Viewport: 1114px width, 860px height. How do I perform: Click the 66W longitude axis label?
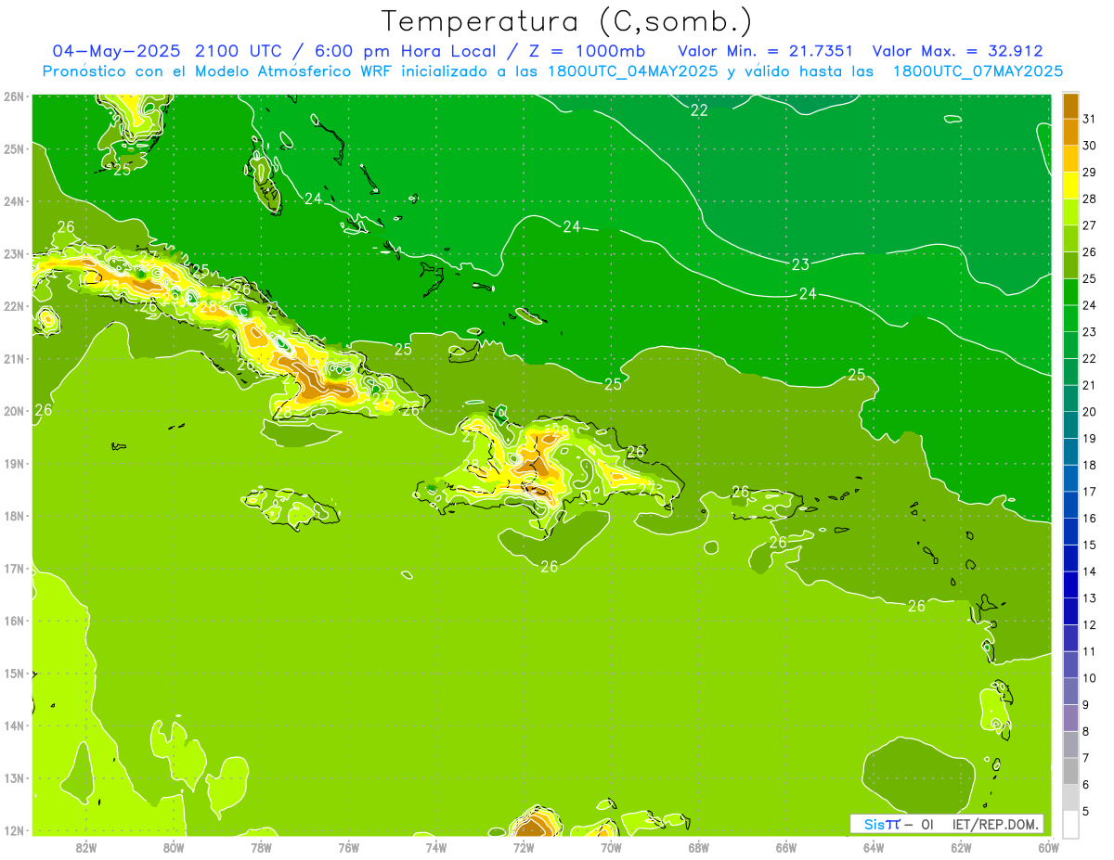pyautogui.click(x=786, y=847)
